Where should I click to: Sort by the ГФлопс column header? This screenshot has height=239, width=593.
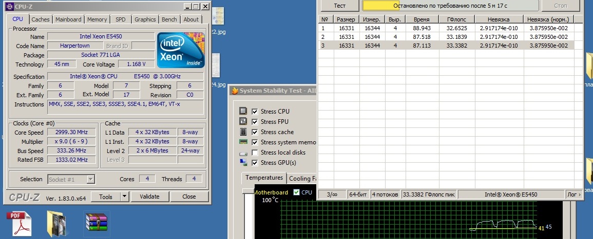pos(457,19)
